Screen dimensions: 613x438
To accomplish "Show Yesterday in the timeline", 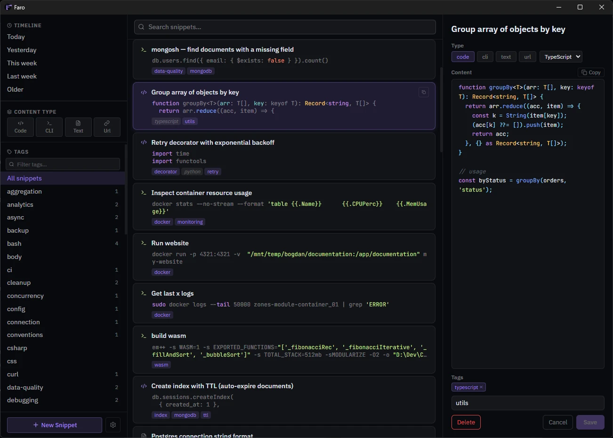I will click(22, 50).
